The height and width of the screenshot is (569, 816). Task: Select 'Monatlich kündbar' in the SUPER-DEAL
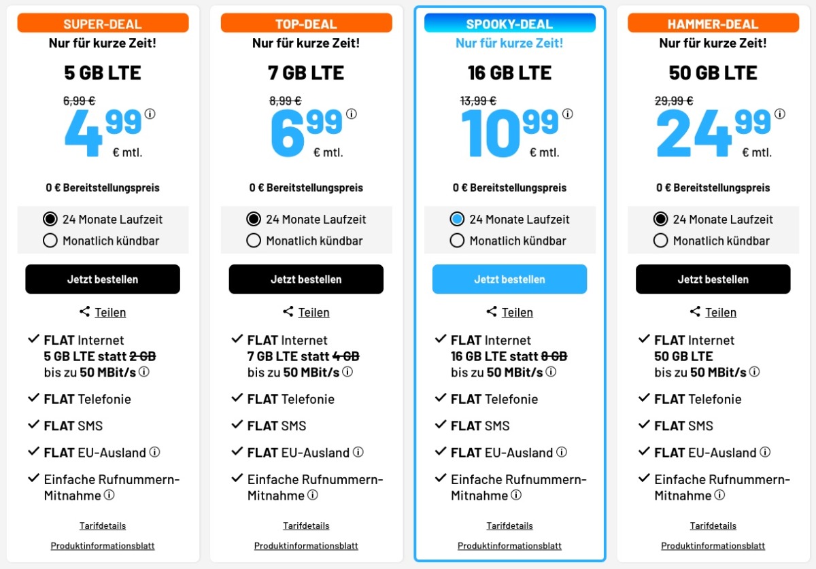point(49,240)
